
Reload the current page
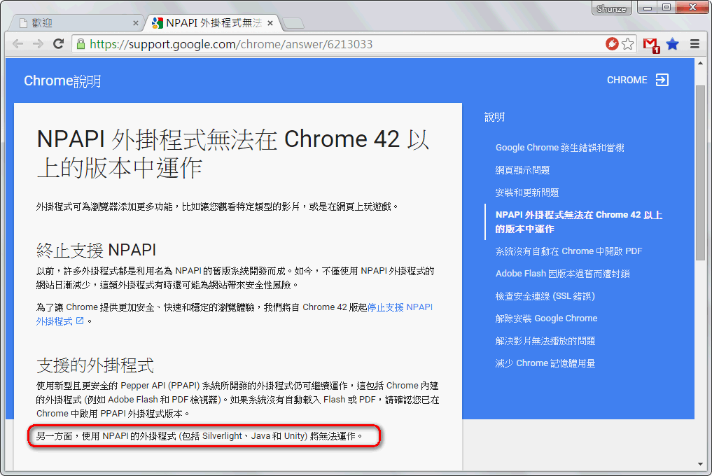click(58, 44)
